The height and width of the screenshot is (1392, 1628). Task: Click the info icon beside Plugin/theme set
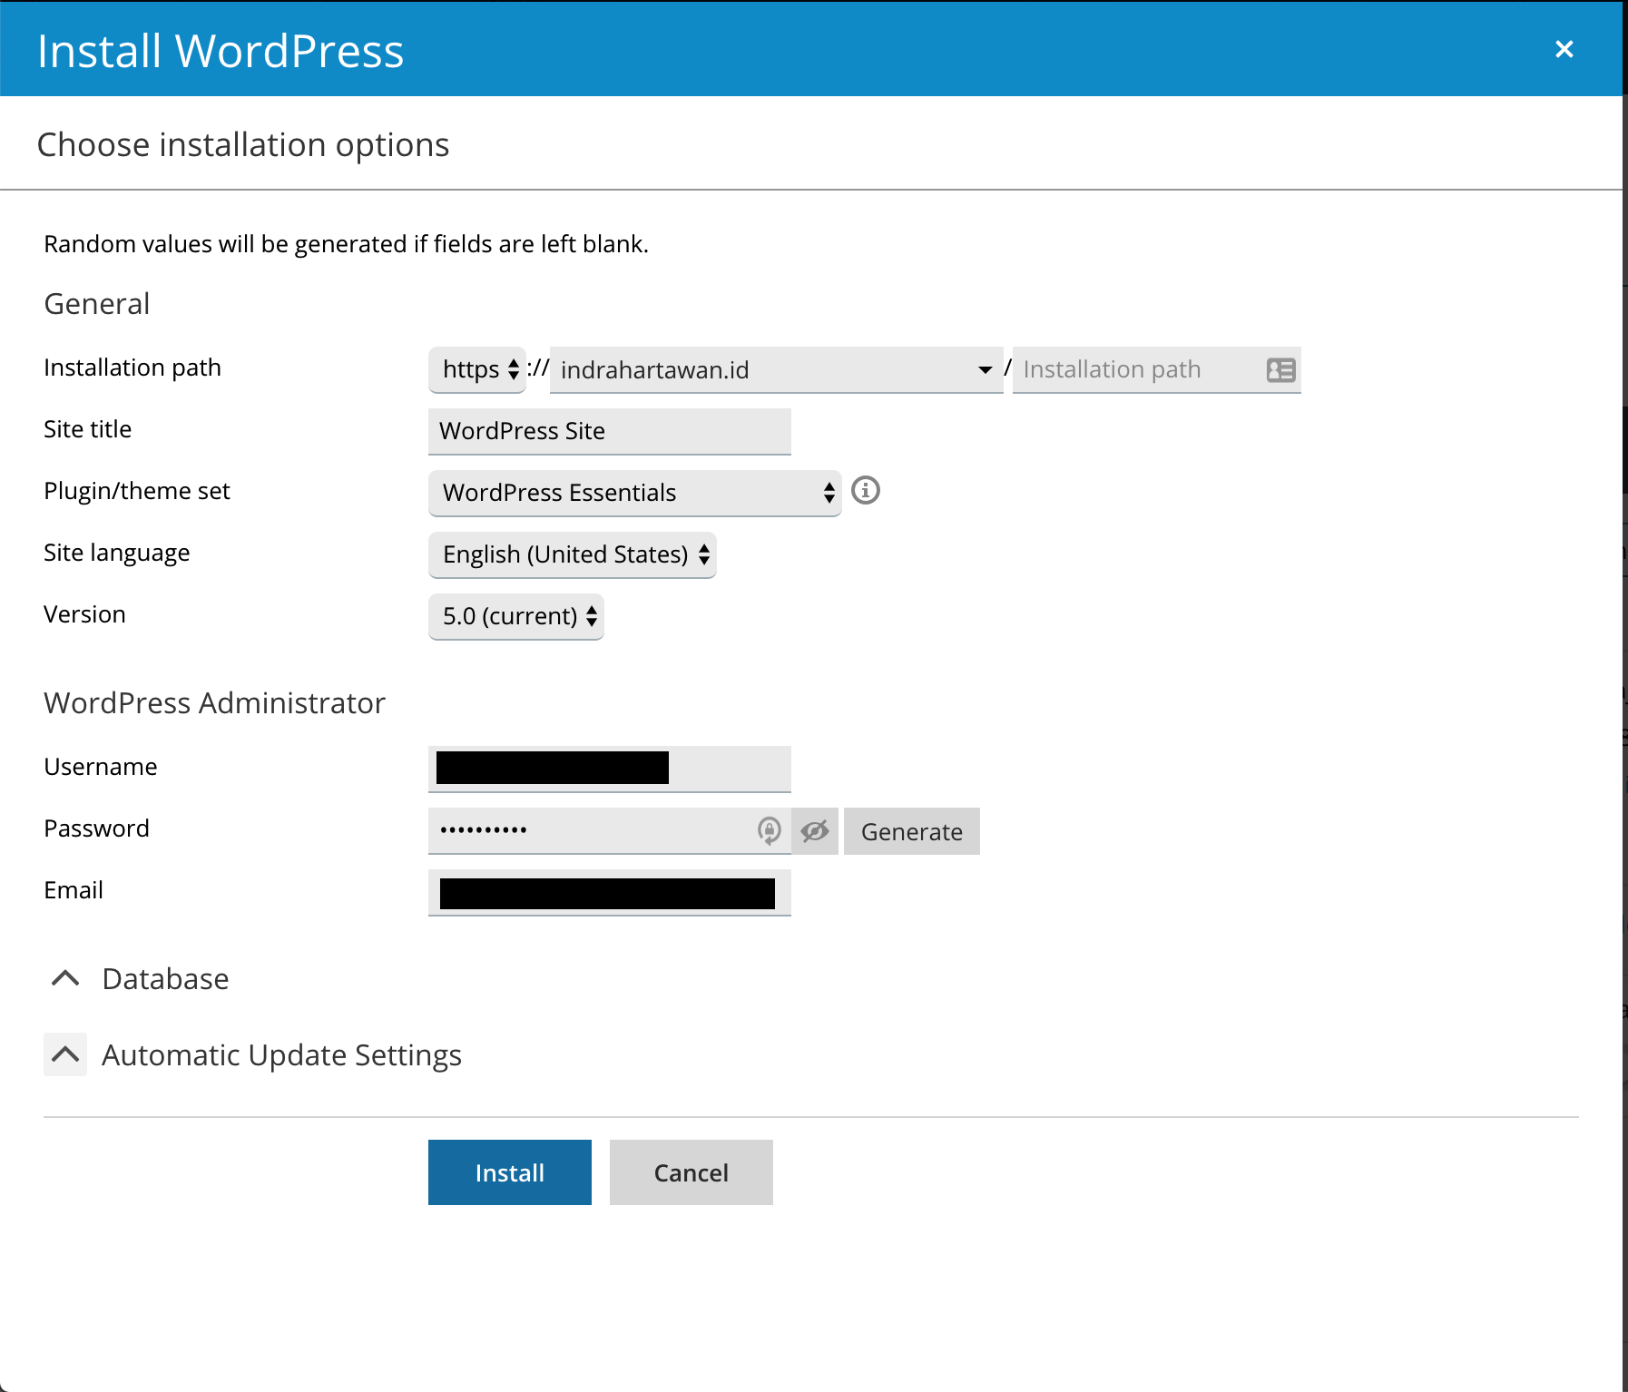click(x=866, y=491)
